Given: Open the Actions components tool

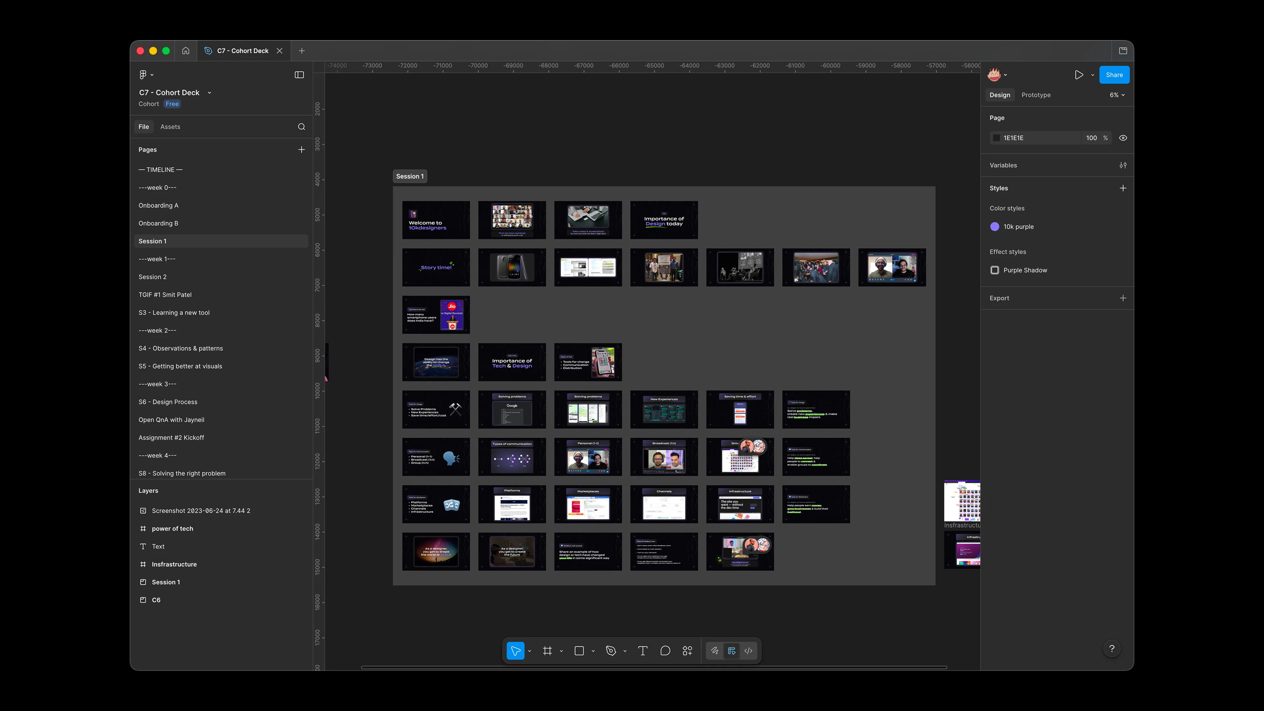Looking at the screenshot, I should pyautogui.click(x=687, y=651).
